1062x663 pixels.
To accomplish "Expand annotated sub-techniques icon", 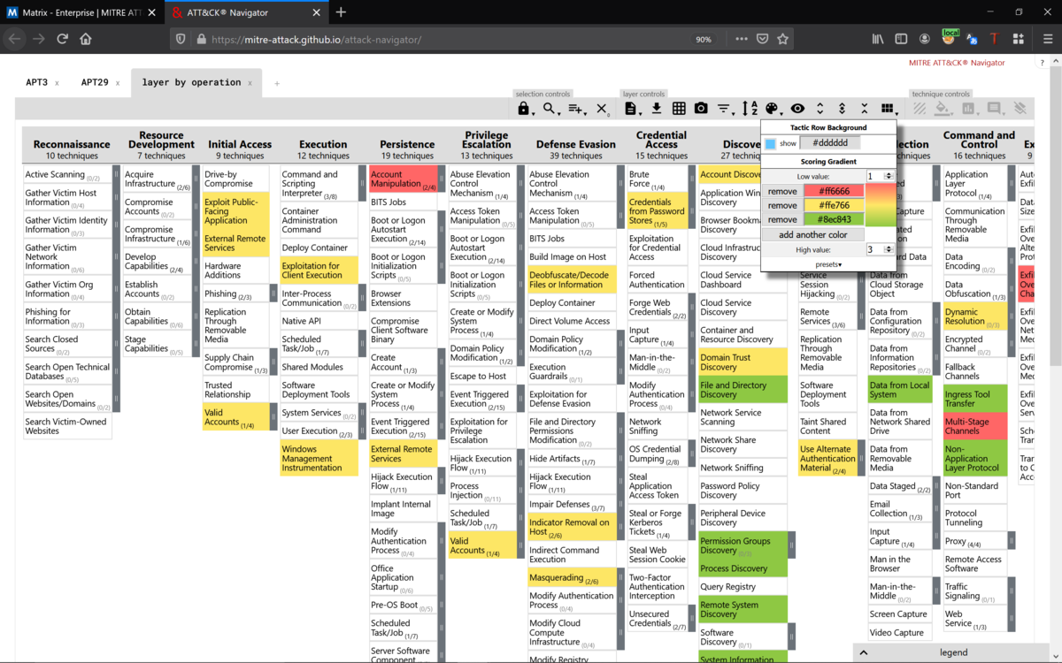I will pos(843,109).
